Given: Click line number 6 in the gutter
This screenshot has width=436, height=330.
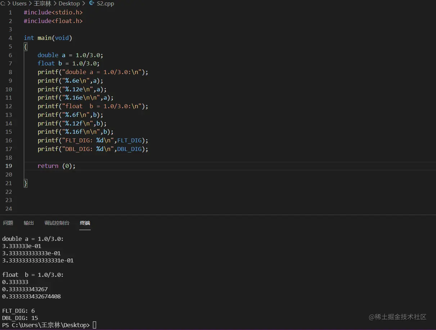Looking at the screenshot, I should pos(10,55).
